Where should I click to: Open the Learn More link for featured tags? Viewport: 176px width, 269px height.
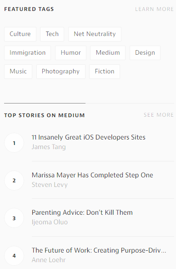point(154,9)
